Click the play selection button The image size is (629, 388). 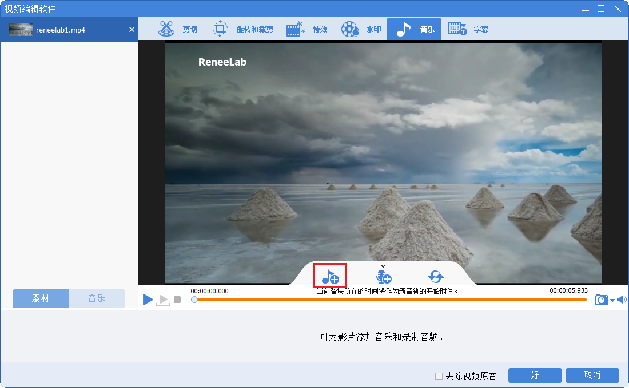point(164,300)
